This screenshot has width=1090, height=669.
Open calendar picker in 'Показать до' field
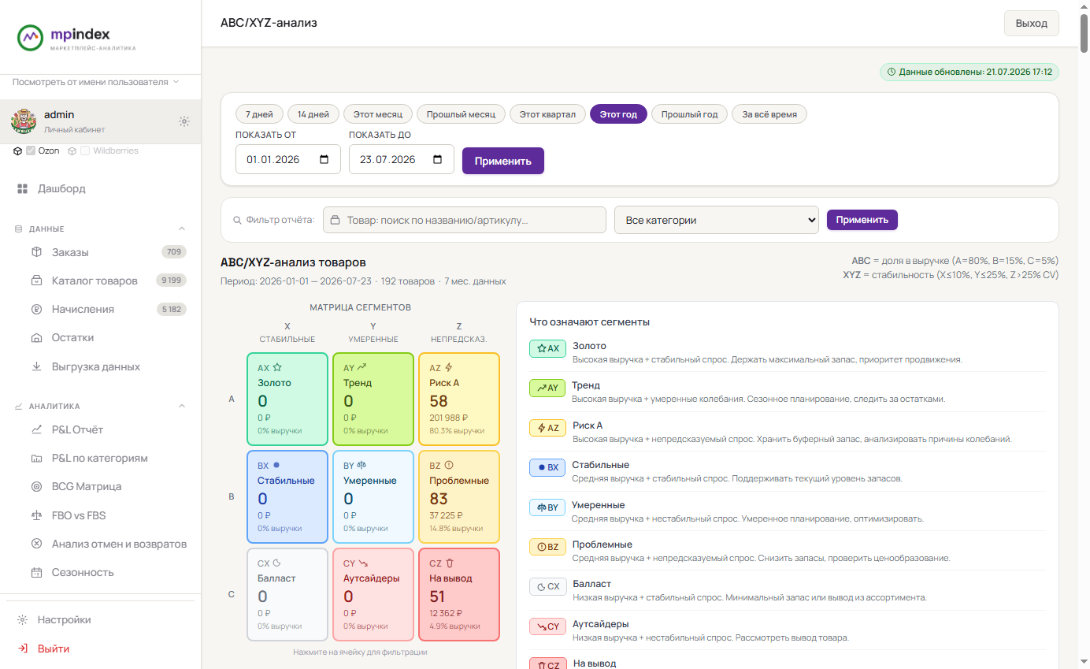(x=438, y=159)
